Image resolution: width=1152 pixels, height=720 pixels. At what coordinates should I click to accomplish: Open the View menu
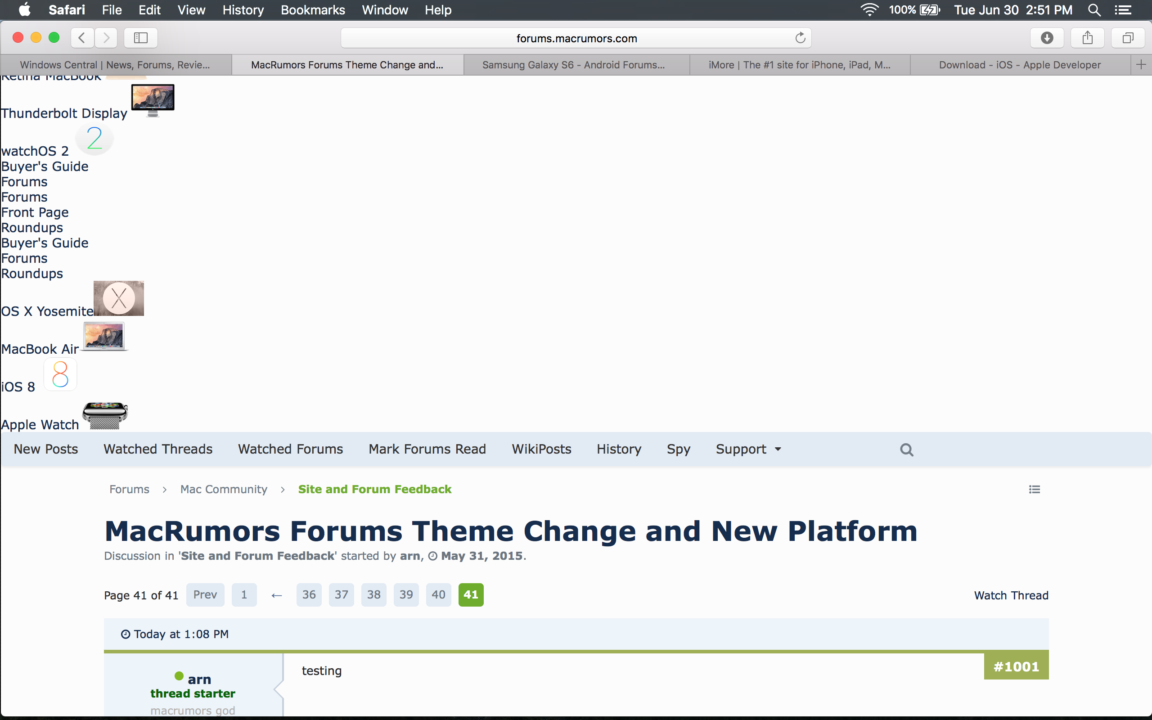click(x=191, y=10)
